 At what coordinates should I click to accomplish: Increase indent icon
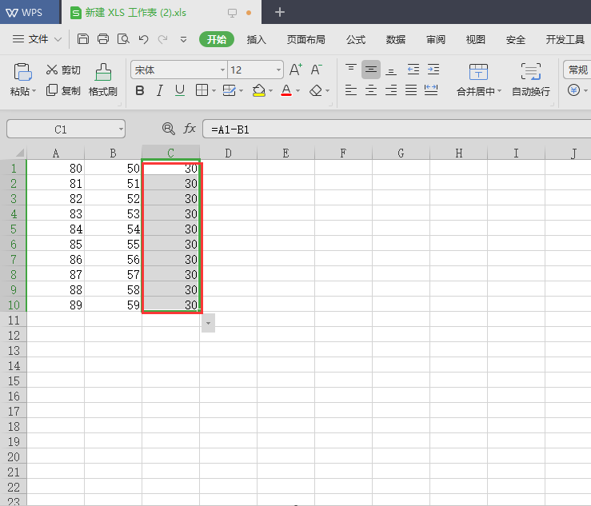coord(433,70)
